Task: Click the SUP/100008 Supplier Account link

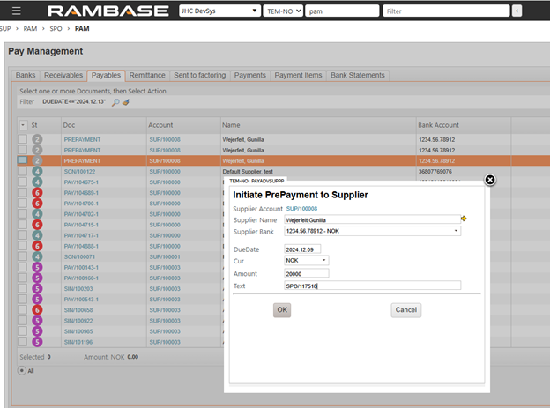Action: [301, 208]
